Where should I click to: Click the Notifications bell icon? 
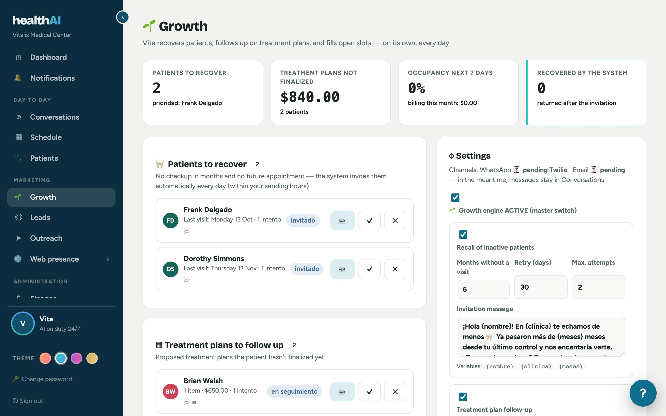pyautogui.click(x=18, y=78)
